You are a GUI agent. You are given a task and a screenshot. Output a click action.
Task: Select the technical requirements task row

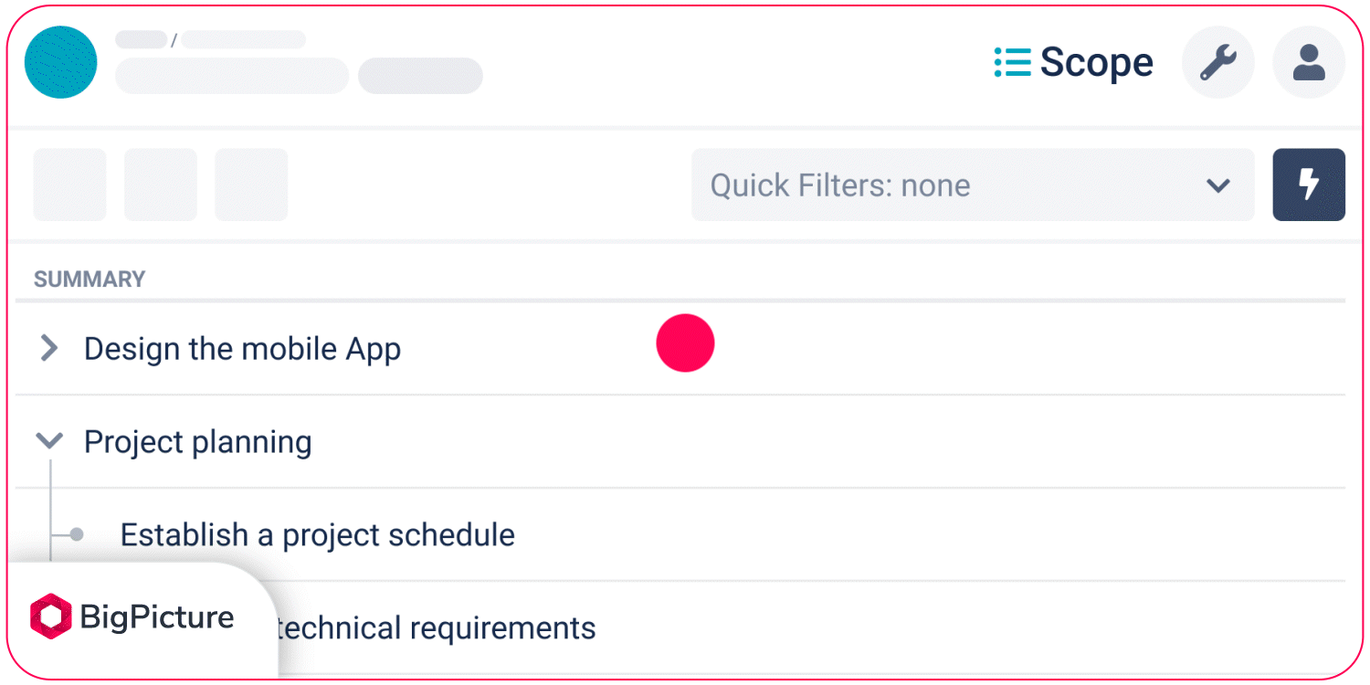[680, 628]
